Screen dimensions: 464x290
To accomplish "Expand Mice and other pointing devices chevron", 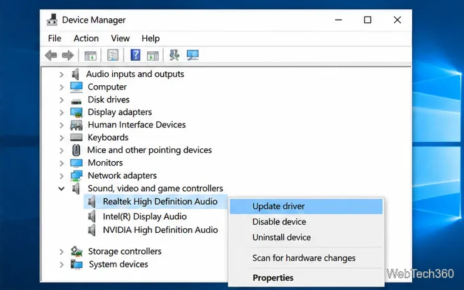I will (61, 151).
